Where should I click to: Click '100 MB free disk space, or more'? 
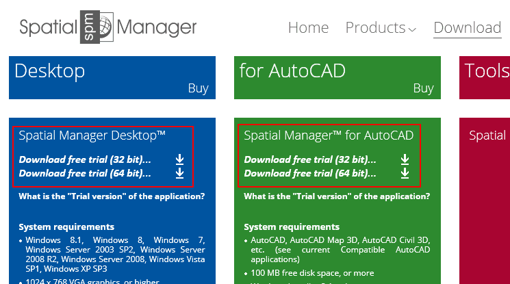point(312,273)
